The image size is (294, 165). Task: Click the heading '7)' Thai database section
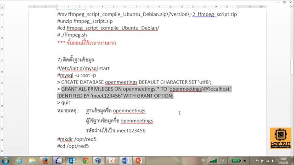pos(76,60)
